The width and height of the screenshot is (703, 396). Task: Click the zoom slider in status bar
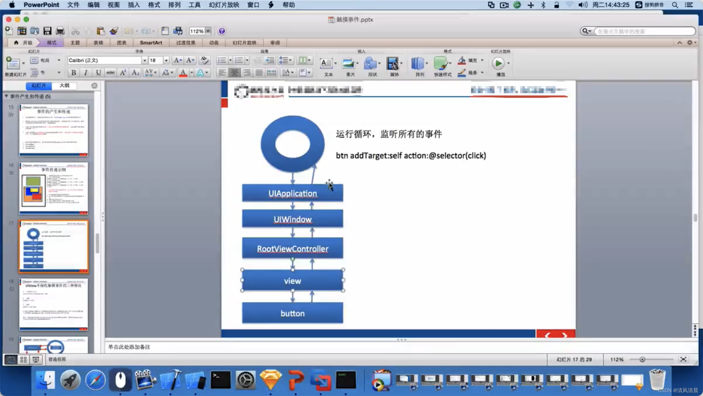(x=642, y=359)
